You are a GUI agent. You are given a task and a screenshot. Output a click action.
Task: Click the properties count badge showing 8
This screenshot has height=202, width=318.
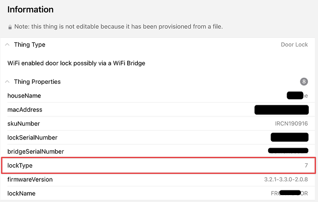coord(304,82)
